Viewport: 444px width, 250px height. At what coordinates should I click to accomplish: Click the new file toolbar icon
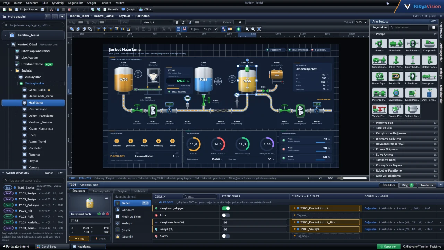pyautogui.click(x=5, y=9)
